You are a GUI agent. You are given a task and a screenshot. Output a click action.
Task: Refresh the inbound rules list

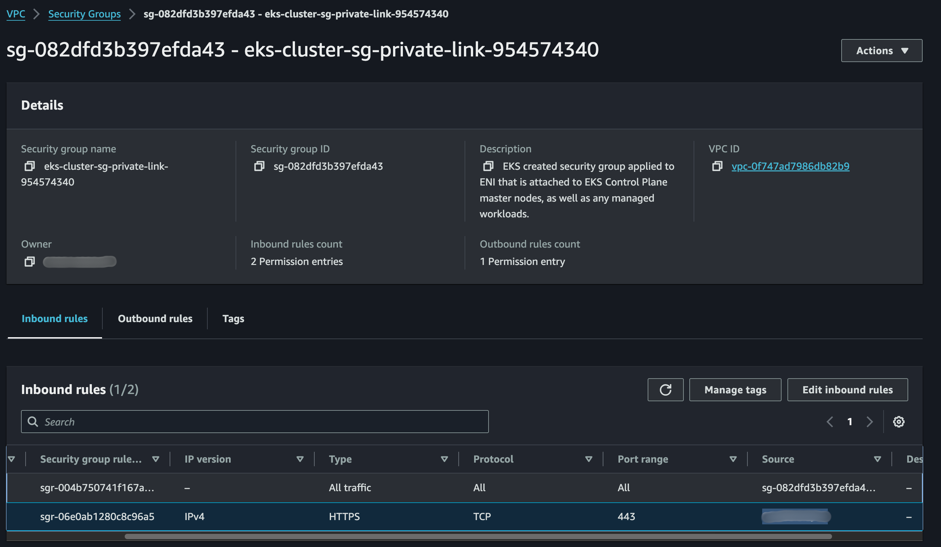point(665,390)
